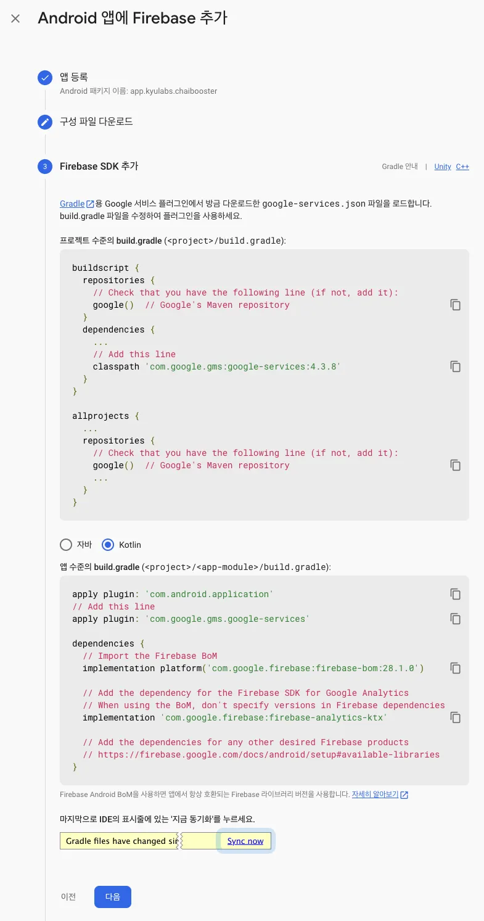The height and width of the screenshot is (921, 484).
Task: Copy the firebase-bom:28.1.0 implementation line
Action: point(456,668)
